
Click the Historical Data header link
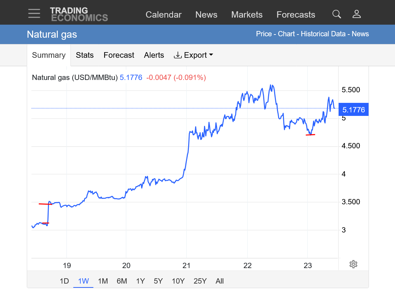324,34
